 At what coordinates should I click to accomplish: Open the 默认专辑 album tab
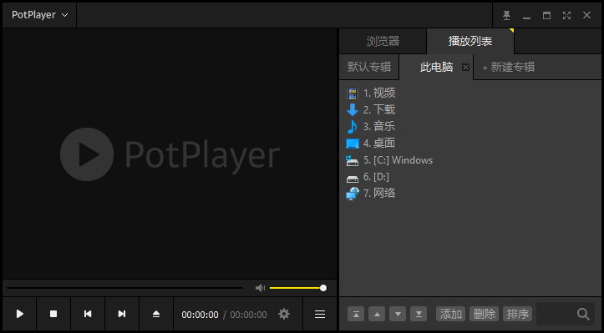point(369,67)
